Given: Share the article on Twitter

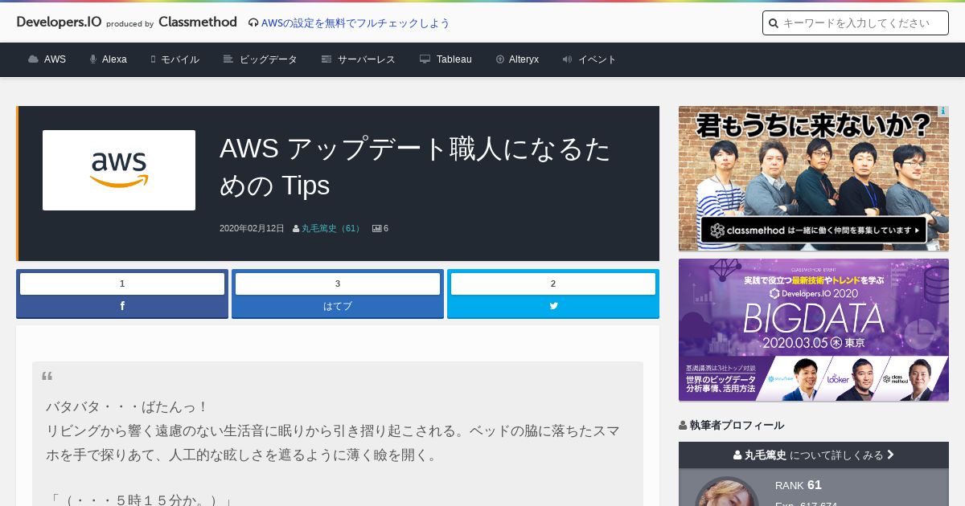Looking at the screenshot, I should click(x=553, y=306).
